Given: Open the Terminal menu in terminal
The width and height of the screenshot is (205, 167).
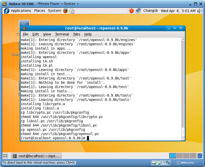Looking at the screenshot, I should (62, 34).
